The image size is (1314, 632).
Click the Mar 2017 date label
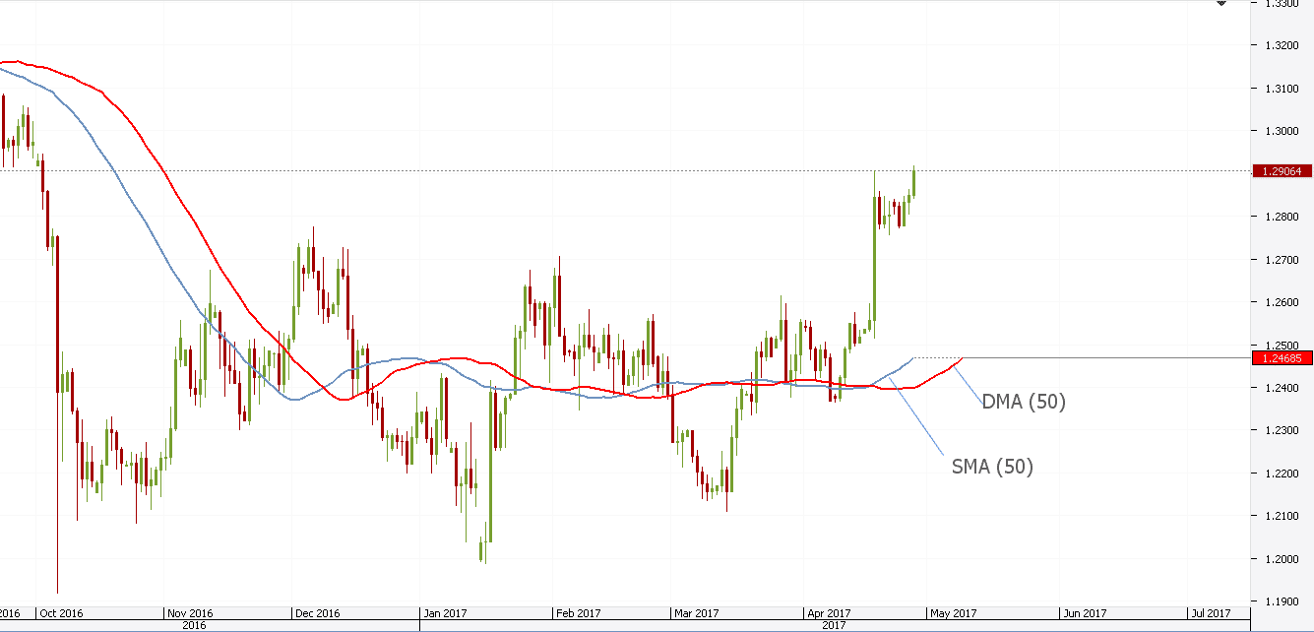[696, 612]
